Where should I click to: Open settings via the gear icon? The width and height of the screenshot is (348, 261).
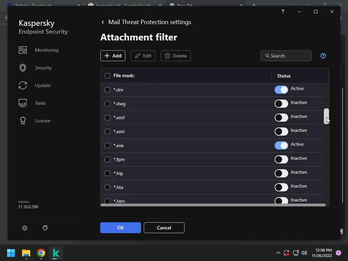click(25, 228)
